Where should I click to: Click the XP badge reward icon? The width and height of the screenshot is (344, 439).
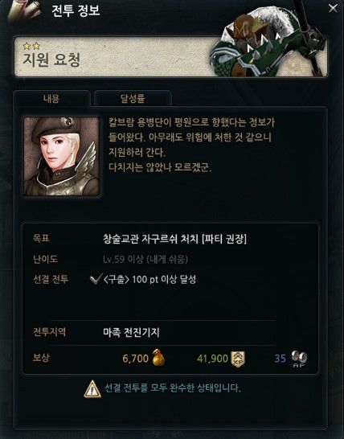coord(238,359)
